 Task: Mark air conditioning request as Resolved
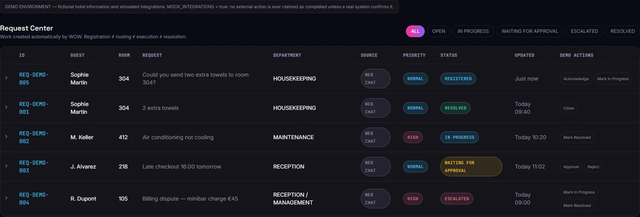click(577, 137)
